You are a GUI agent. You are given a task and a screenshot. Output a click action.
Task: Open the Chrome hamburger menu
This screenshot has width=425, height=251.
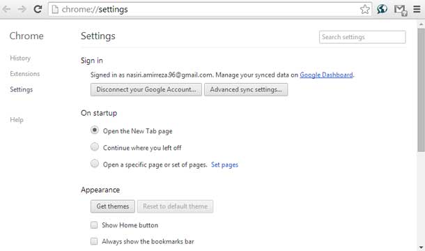point(417,9)
